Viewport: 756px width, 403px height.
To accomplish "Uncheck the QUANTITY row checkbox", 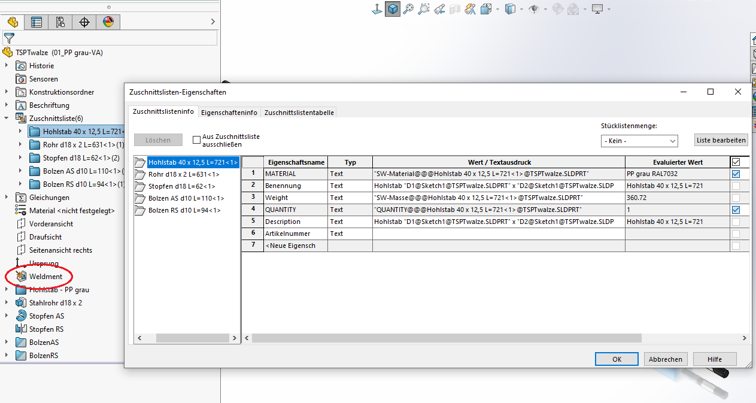I will pos(736,210).
